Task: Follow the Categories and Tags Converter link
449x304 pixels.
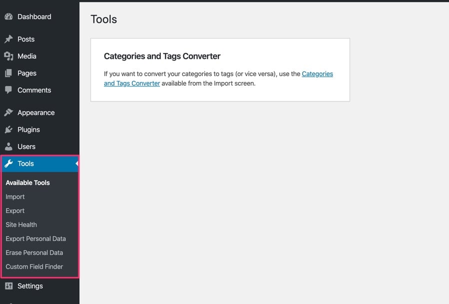Action: click(x=317, y=74)
